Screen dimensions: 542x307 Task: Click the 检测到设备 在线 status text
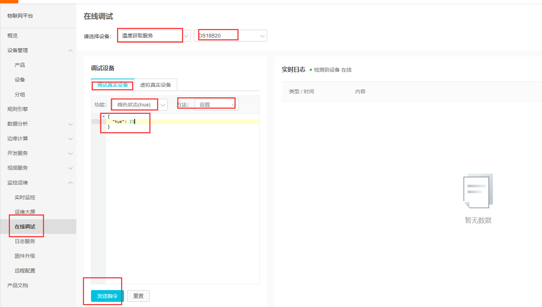click(333, 70)
